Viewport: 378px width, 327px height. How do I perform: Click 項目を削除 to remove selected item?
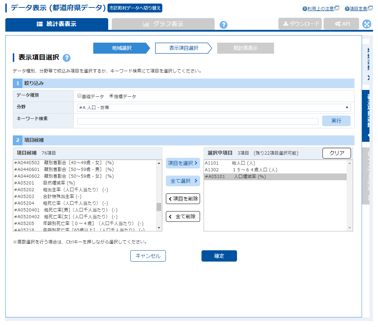pos(183,199)
